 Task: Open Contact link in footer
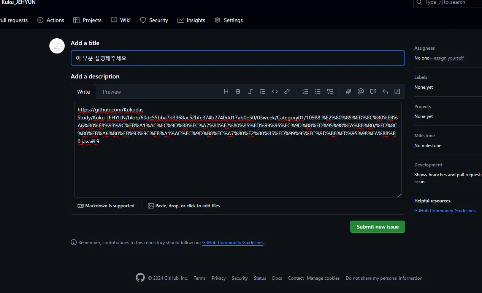pos(296,278)
